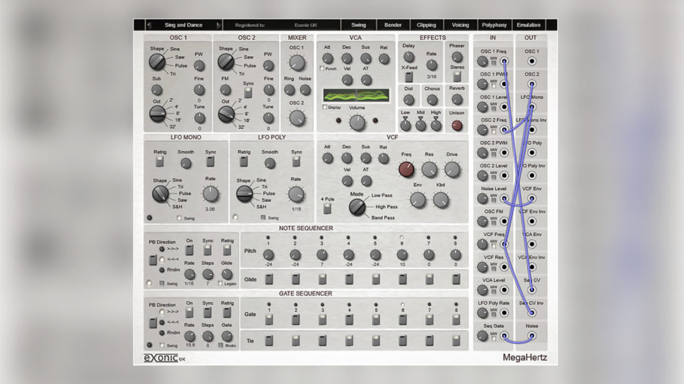The height and width of the screenshot is (384, 684).
Task: Go to the next preset with right arrow
Action: (218, 25)
